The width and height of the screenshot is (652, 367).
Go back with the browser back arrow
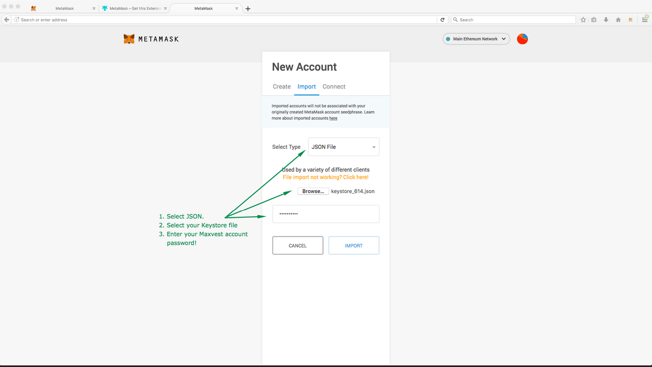7,19
